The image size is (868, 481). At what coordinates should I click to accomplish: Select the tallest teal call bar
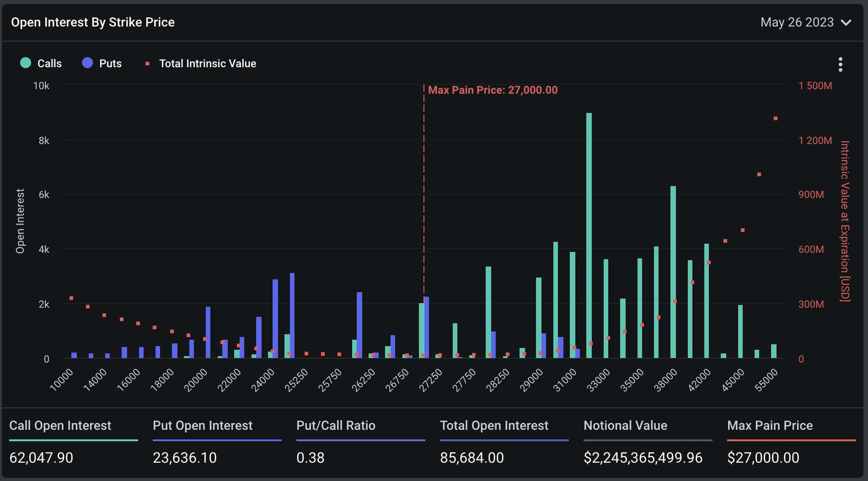coord(589,235)
